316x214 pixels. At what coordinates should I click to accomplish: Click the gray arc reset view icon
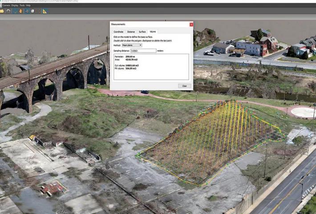(8, 11)
